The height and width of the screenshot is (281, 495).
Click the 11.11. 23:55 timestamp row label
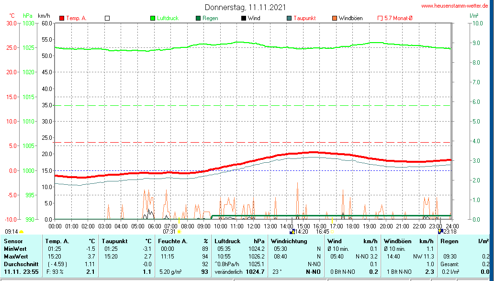point(21,271)
